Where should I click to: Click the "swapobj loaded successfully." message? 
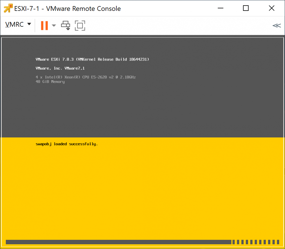tap(67, 144)
